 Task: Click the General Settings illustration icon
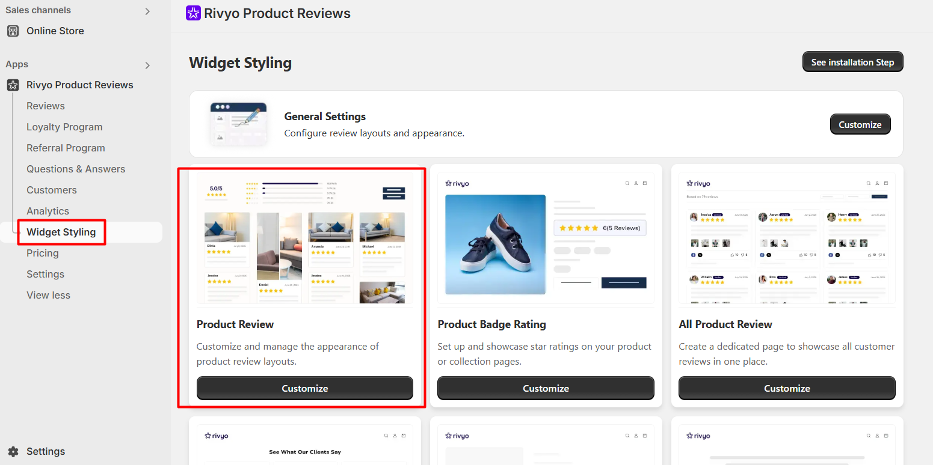pos(238,123)
